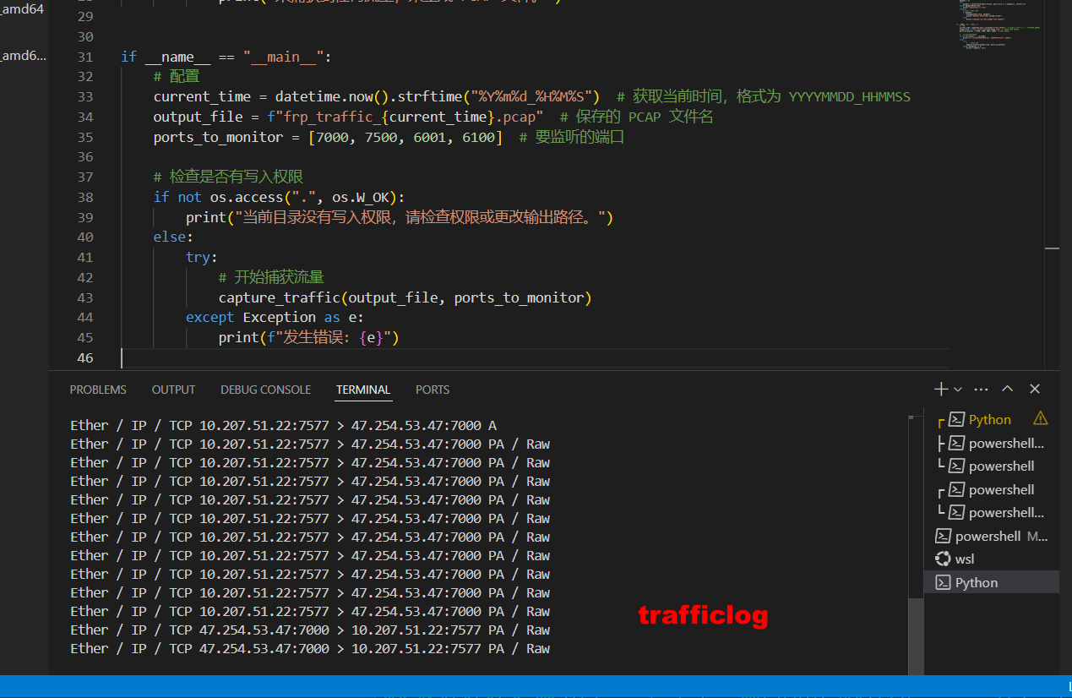
Task: Click the print statement on line 45
Action: pyautogui.click(x=308, y=337)
